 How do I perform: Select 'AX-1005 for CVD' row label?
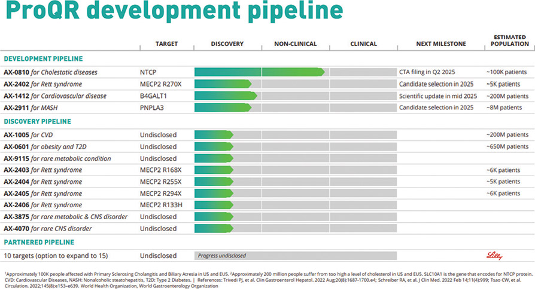(28, 135)
